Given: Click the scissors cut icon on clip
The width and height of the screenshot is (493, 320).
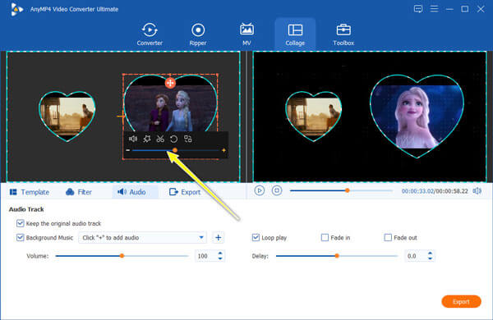Looking at the screenshot, I should pos(160,139).
